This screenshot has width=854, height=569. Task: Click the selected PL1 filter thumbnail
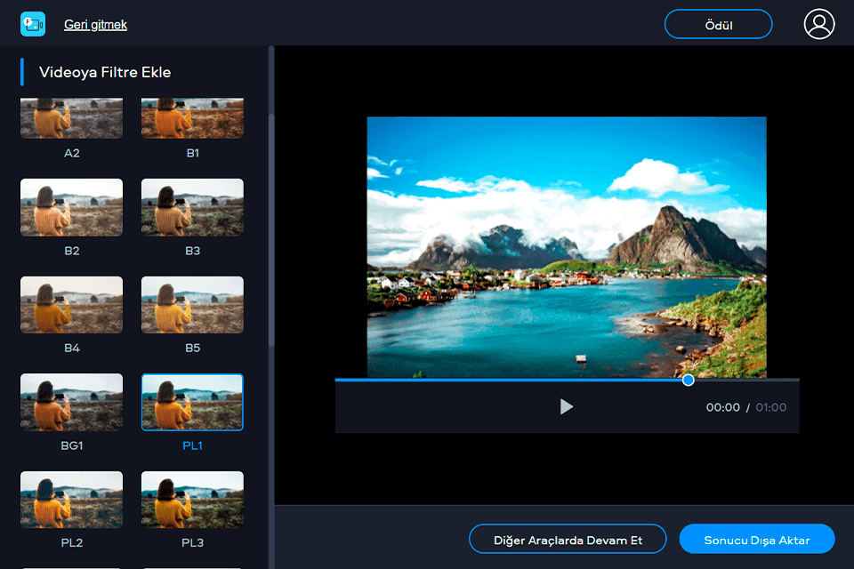(x=192, y=402)
